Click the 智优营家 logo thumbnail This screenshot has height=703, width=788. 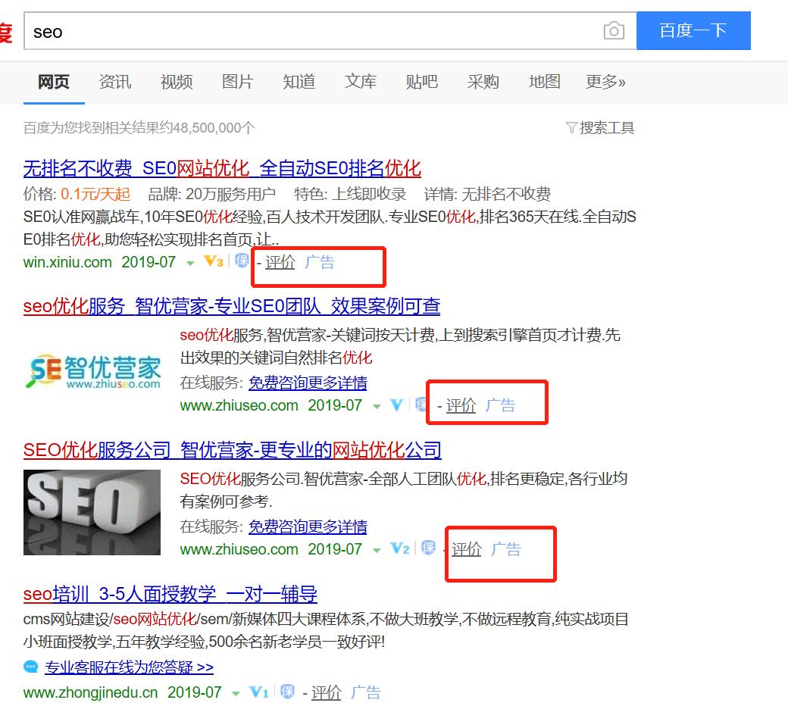tap(92, 370)
